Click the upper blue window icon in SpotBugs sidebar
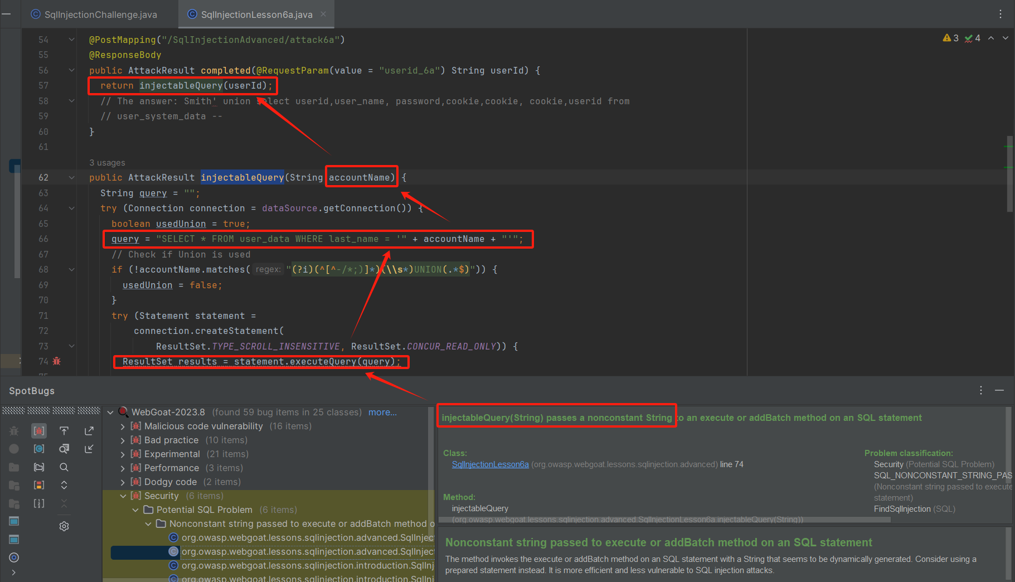 click(14, 521)
